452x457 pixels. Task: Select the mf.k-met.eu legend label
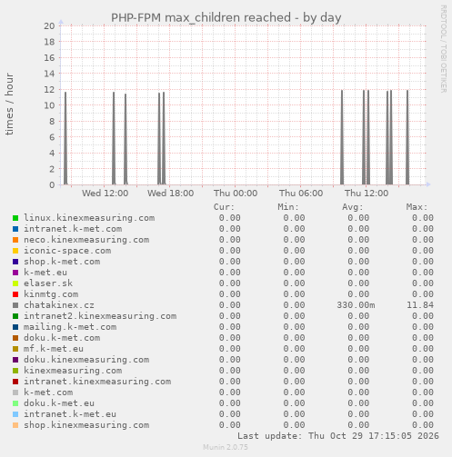[54, 349]
